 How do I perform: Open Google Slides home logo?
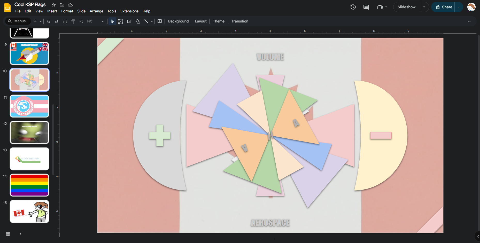(x=7, y=8)
